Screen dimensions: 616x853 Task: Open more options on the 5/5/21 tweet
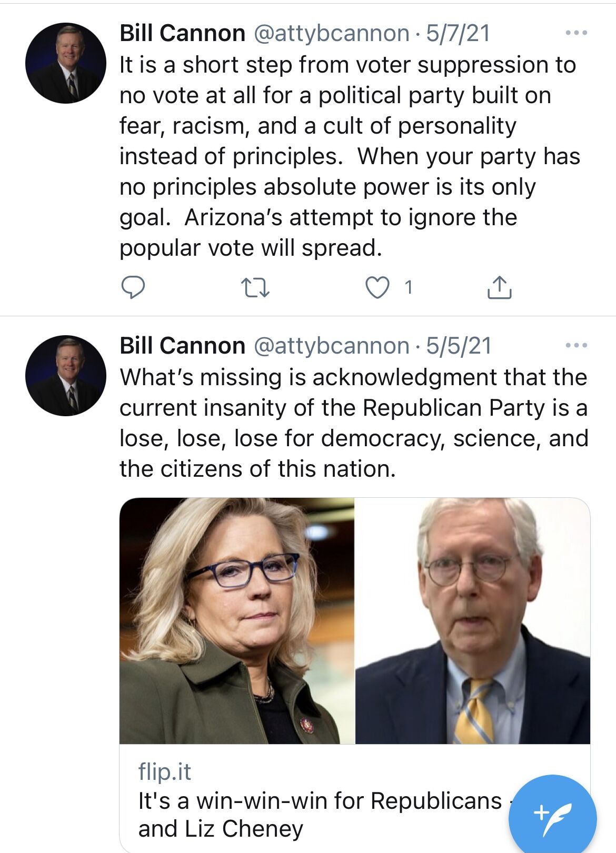point(576,345)
